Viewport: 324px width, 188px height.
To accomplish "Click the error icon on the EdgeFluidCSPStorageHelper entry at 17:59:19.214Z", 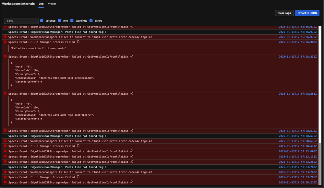I will (5, 182).
